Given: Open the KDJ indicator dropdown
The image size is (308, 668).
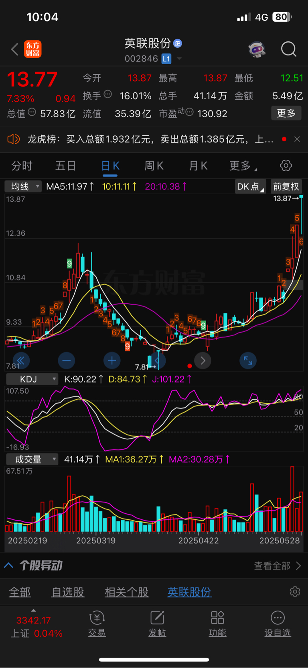Looking at the screenshot, I should pos(32,379).
